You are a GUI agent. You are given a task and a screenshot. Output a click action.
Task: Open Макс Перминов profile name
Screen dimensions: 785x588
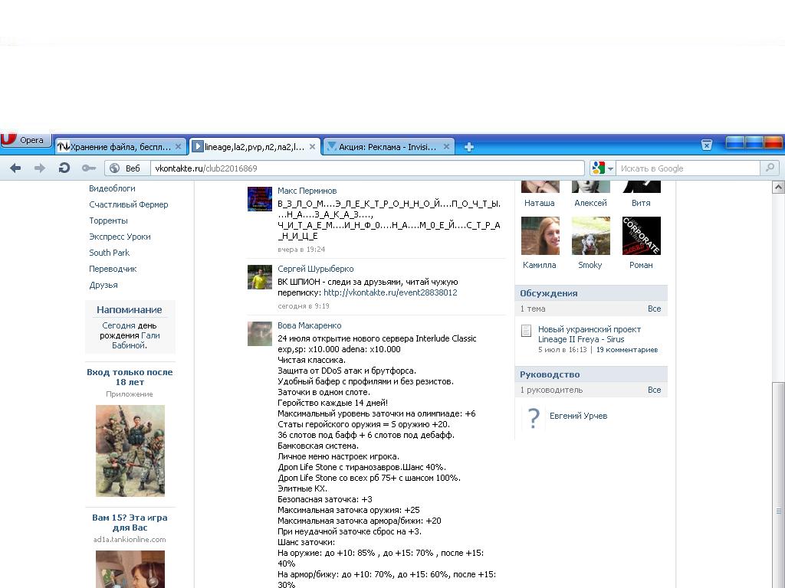coord(307,191)
